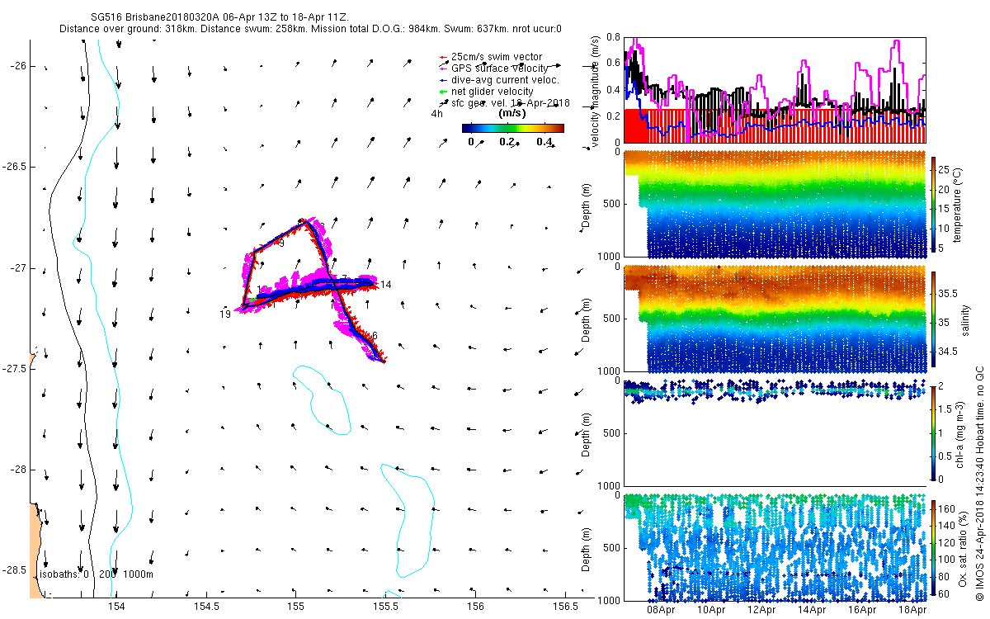This screenshot has height=619, width=990.
Task: Click the temperature color bar
Action: point(934,204)
